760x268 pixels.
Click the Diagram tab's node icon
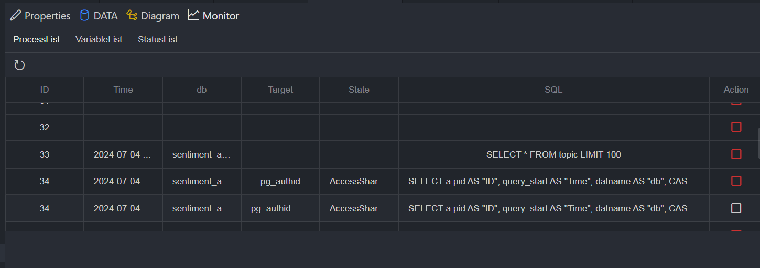(x=132, y=16)
